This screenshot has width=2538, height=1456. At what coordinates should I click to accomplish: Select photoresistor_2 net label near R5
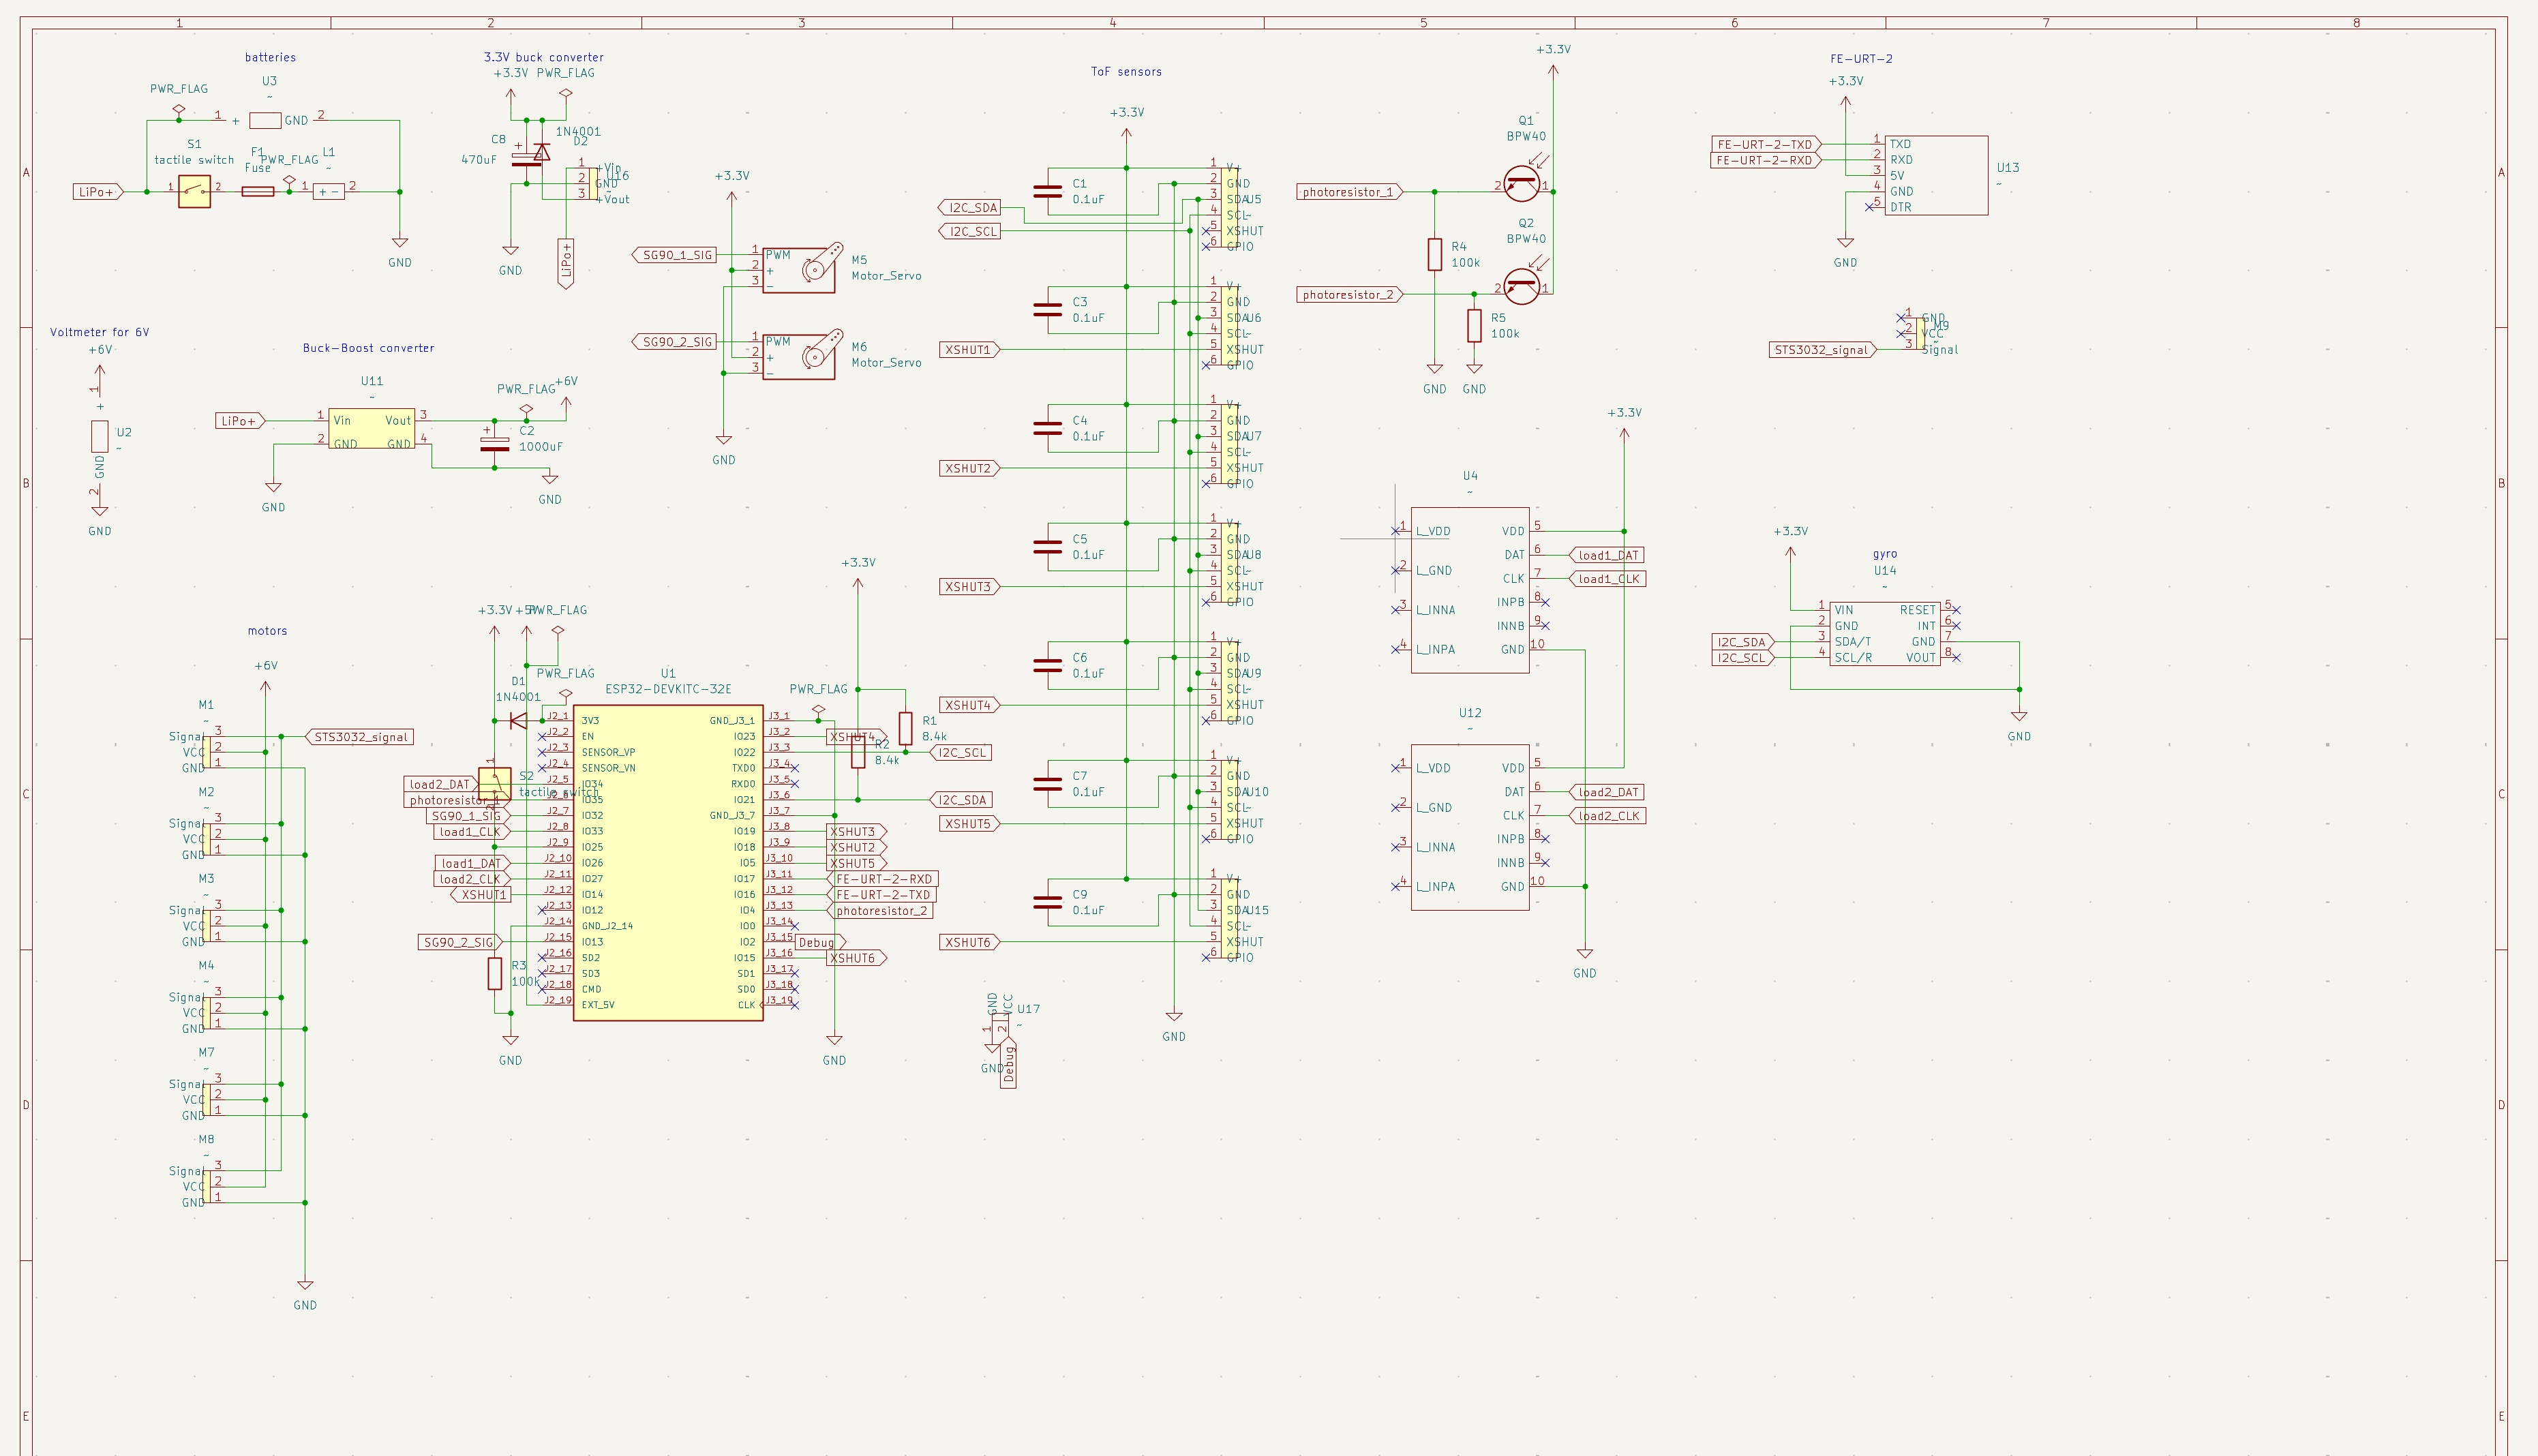coord(1350,295)
